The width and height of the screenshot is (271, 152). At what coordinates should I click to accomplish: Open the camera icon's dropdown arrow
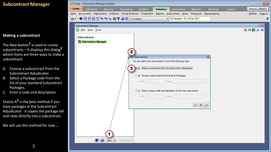(75, 19)
